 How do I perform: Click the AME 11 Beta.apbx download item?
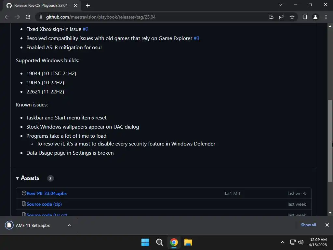click(33, 225)
